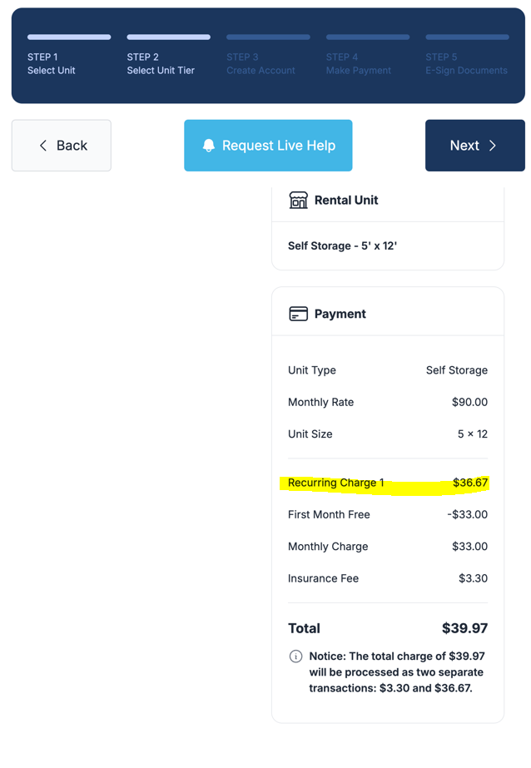Click the Back button
The height and width of the screenshot is (768, 531).
(61, 145)
